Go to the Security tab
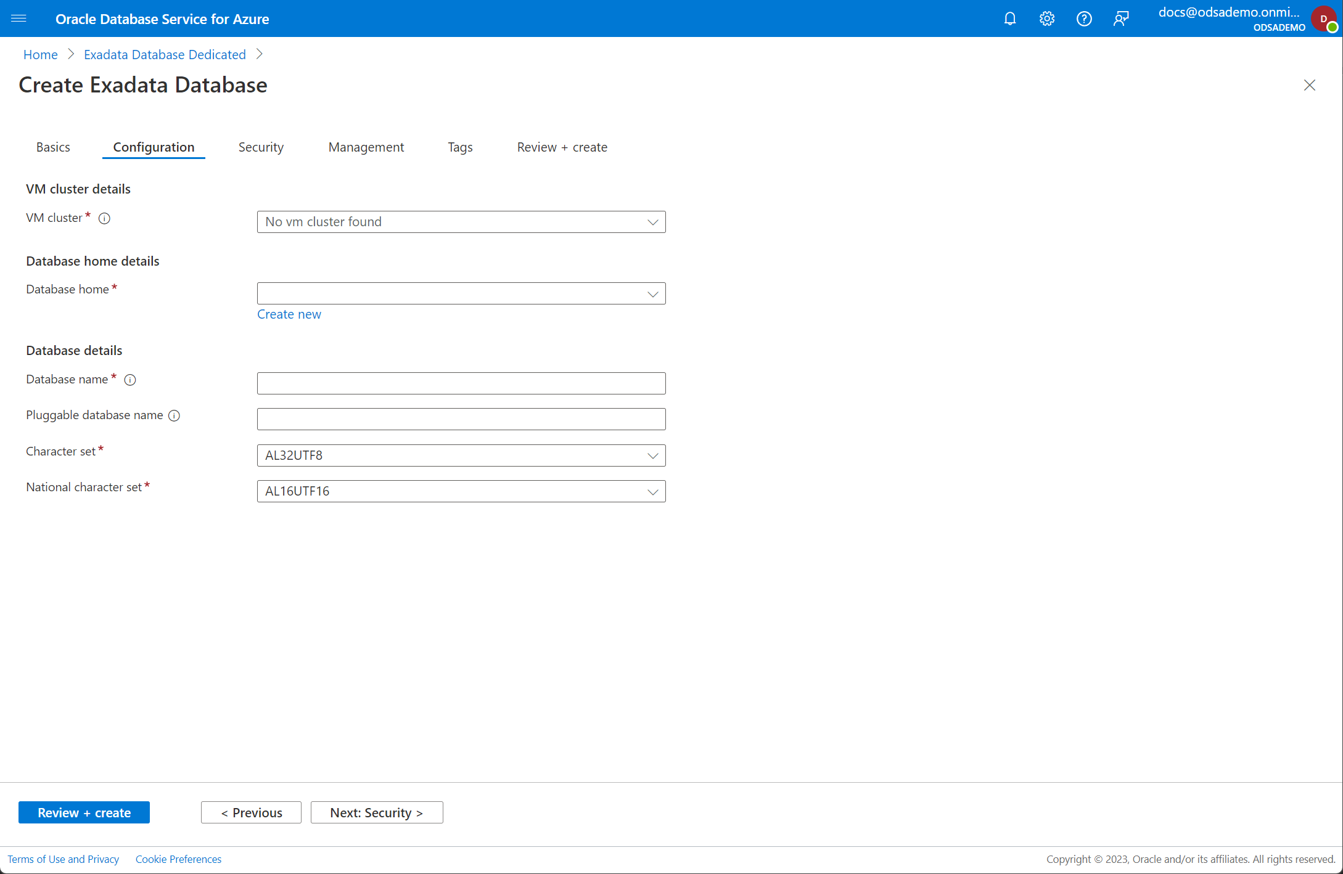The width and height of the screenshot is (1343, 874). click(261, 147)
